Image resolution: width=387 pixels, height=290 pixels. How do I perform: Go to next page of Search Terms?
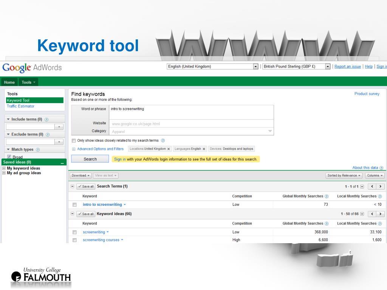pos(380,187)
